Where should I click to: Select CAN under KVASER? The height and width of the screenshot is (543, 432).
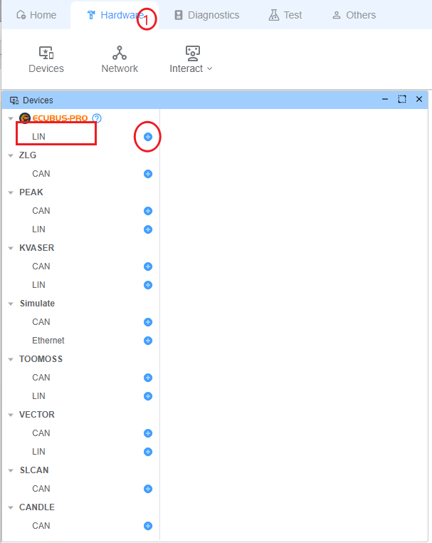[41, 267]
